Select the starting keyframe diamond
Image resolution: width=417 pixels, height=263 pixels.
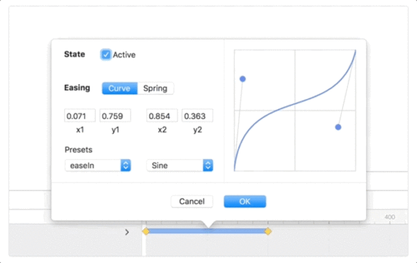(146, 231)
